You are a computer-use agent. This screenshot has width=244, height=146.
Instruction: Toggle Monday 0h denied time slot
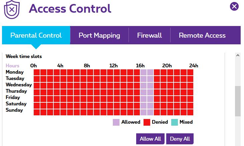pyautogui.click(x=37, y=72)
